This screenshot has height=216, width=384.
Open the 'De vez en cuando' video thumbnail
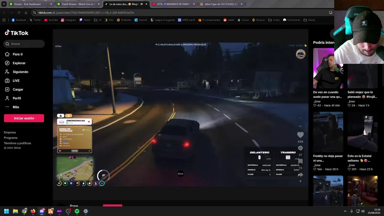point(328,68)
